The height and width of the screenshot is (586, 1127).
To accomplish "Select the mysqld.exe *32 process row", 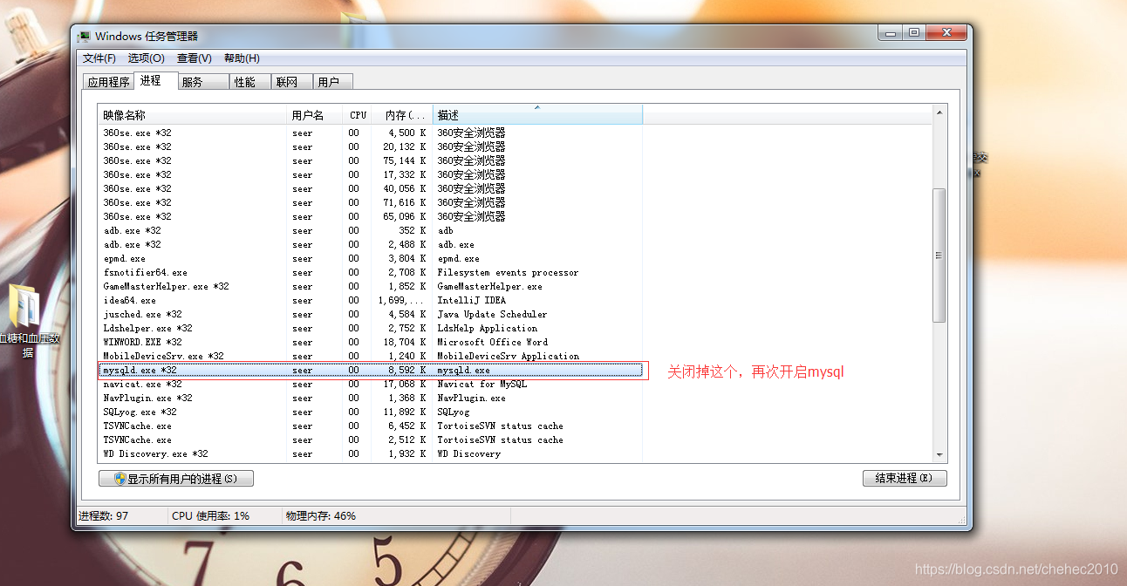I will click(371, 370).
